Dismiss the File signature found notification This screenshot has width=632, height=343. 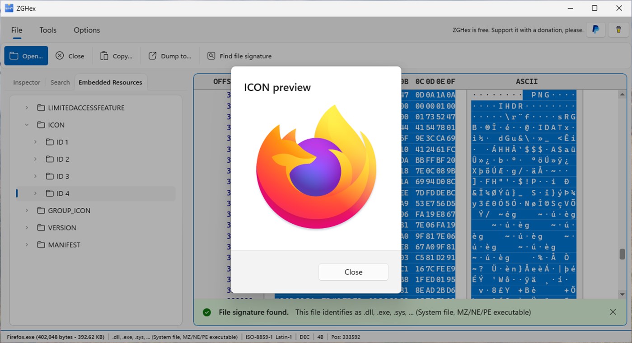[x=613, y=312]
